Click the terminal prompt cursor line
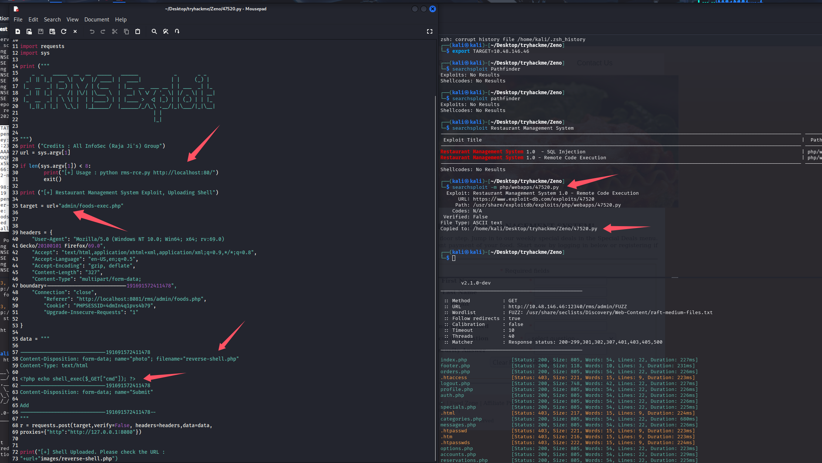Screen dimensions: 822x463 [x=454, y=258]
